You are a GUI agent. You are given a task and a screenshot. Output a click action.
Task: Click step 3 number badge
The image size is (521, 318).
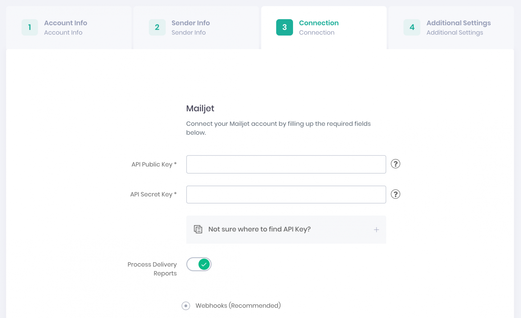click(284, 27)
